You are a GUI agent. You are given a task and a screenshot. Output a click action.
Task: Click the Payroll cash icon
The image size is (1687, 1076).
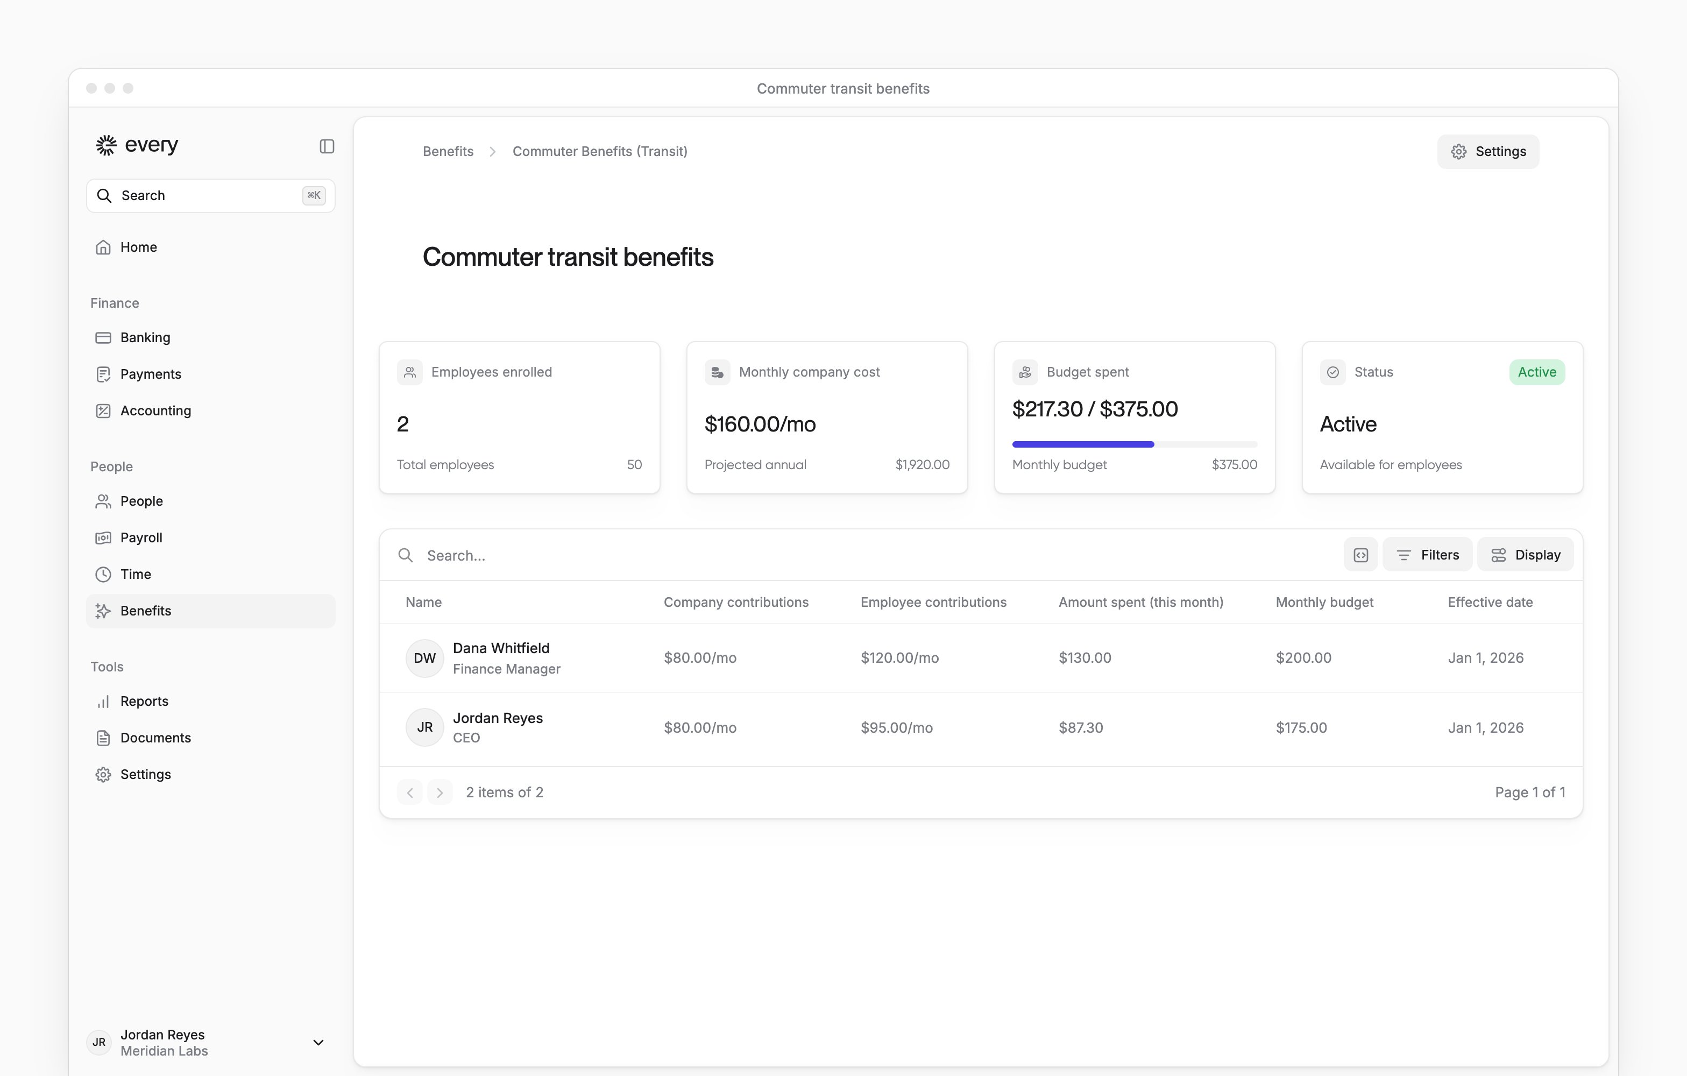pyautogui.click(x=103, y=537)
